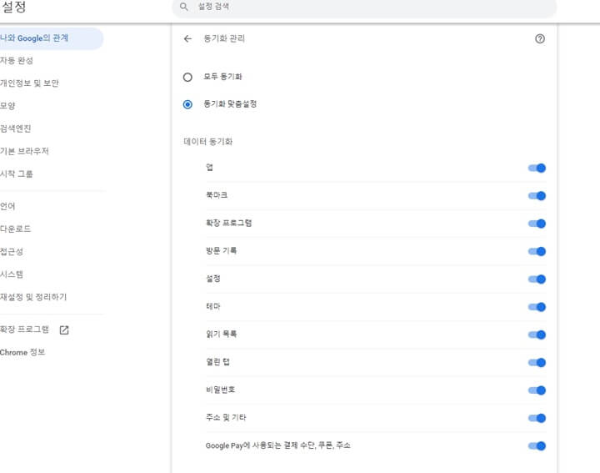The image size is (600, 473).
Task: Toggle the 방문 기록 sync switch
Action: (x=537, y=251)
